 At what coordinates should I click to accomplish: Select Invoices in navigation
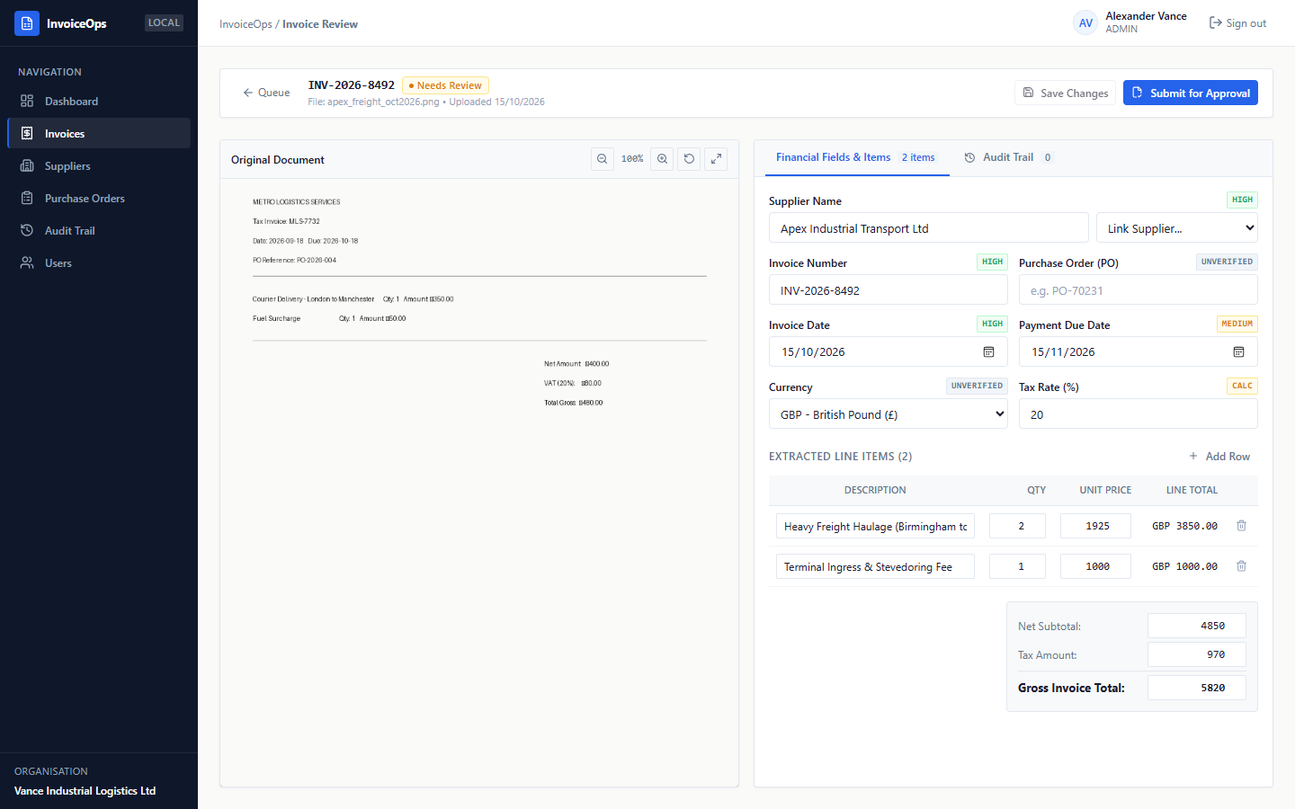[x=99, y=134]
